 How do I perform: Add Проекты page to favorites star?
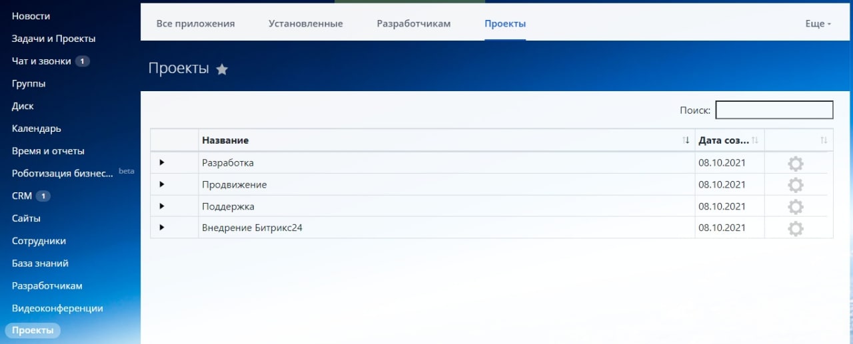tap(222, 69)
